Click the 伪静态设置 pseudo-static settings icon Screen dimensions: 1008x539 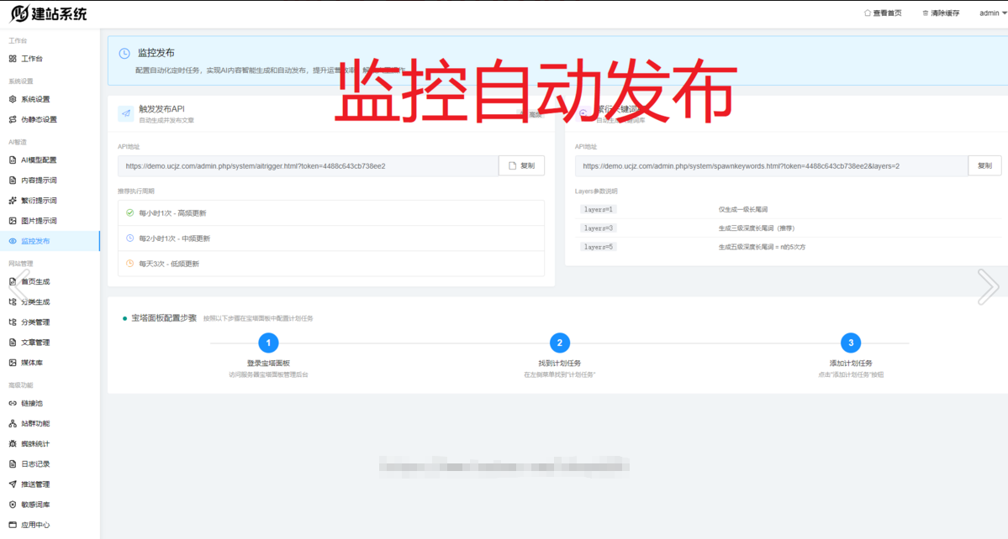12,118
